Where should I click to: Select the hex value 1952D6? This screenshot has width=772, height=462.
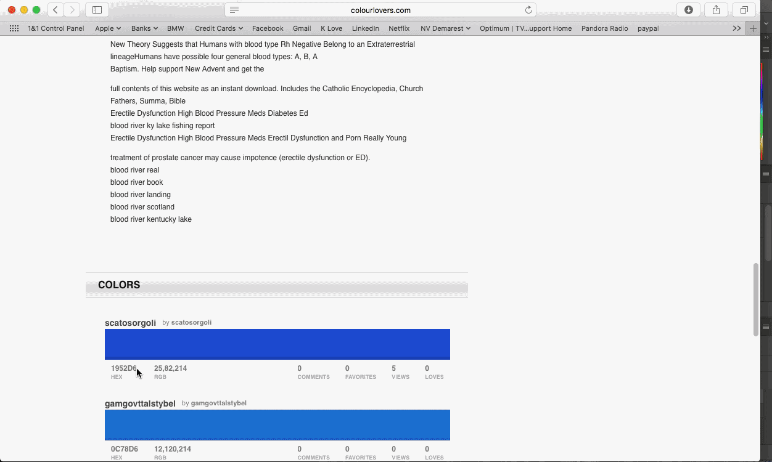(x=124, y=368)
